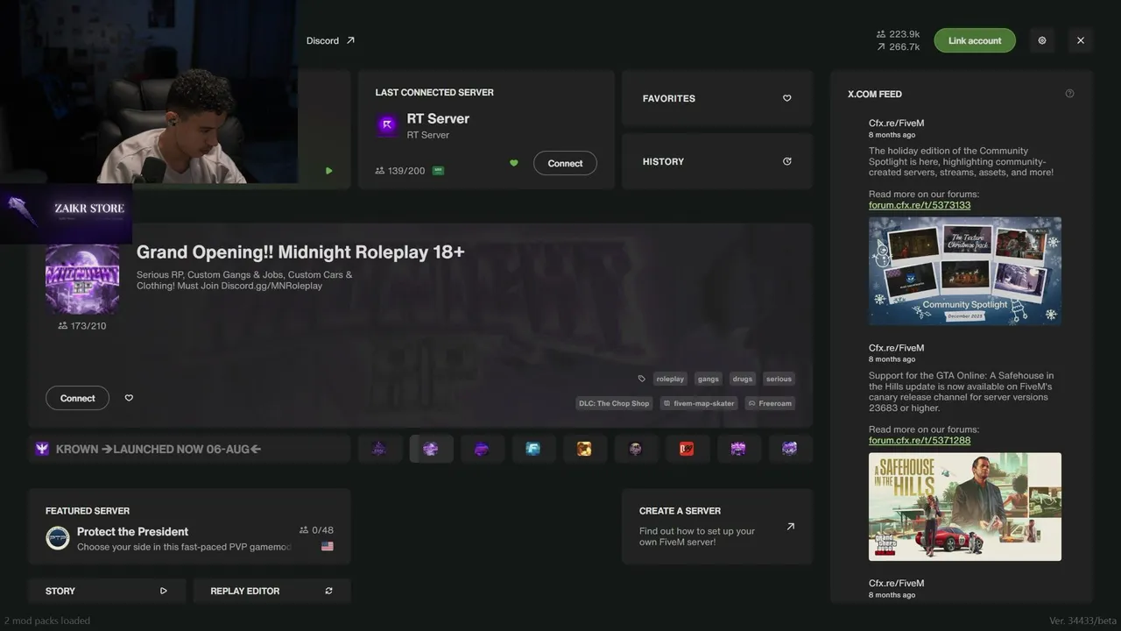Click the drugs tag
Viewport: 1121px width, 631px height.
[743, 379]
